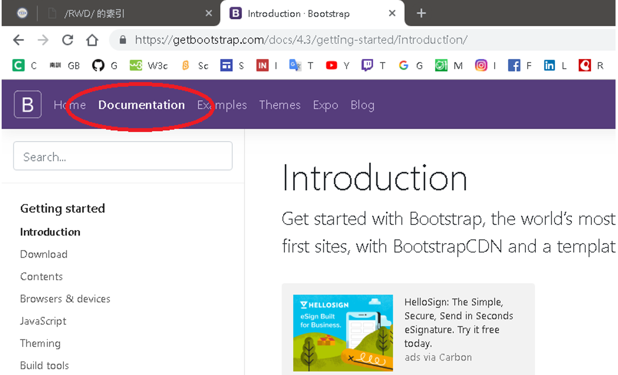
Task: Open the green C bookmark
Action: pyautogui.click(x=25, y=65)
